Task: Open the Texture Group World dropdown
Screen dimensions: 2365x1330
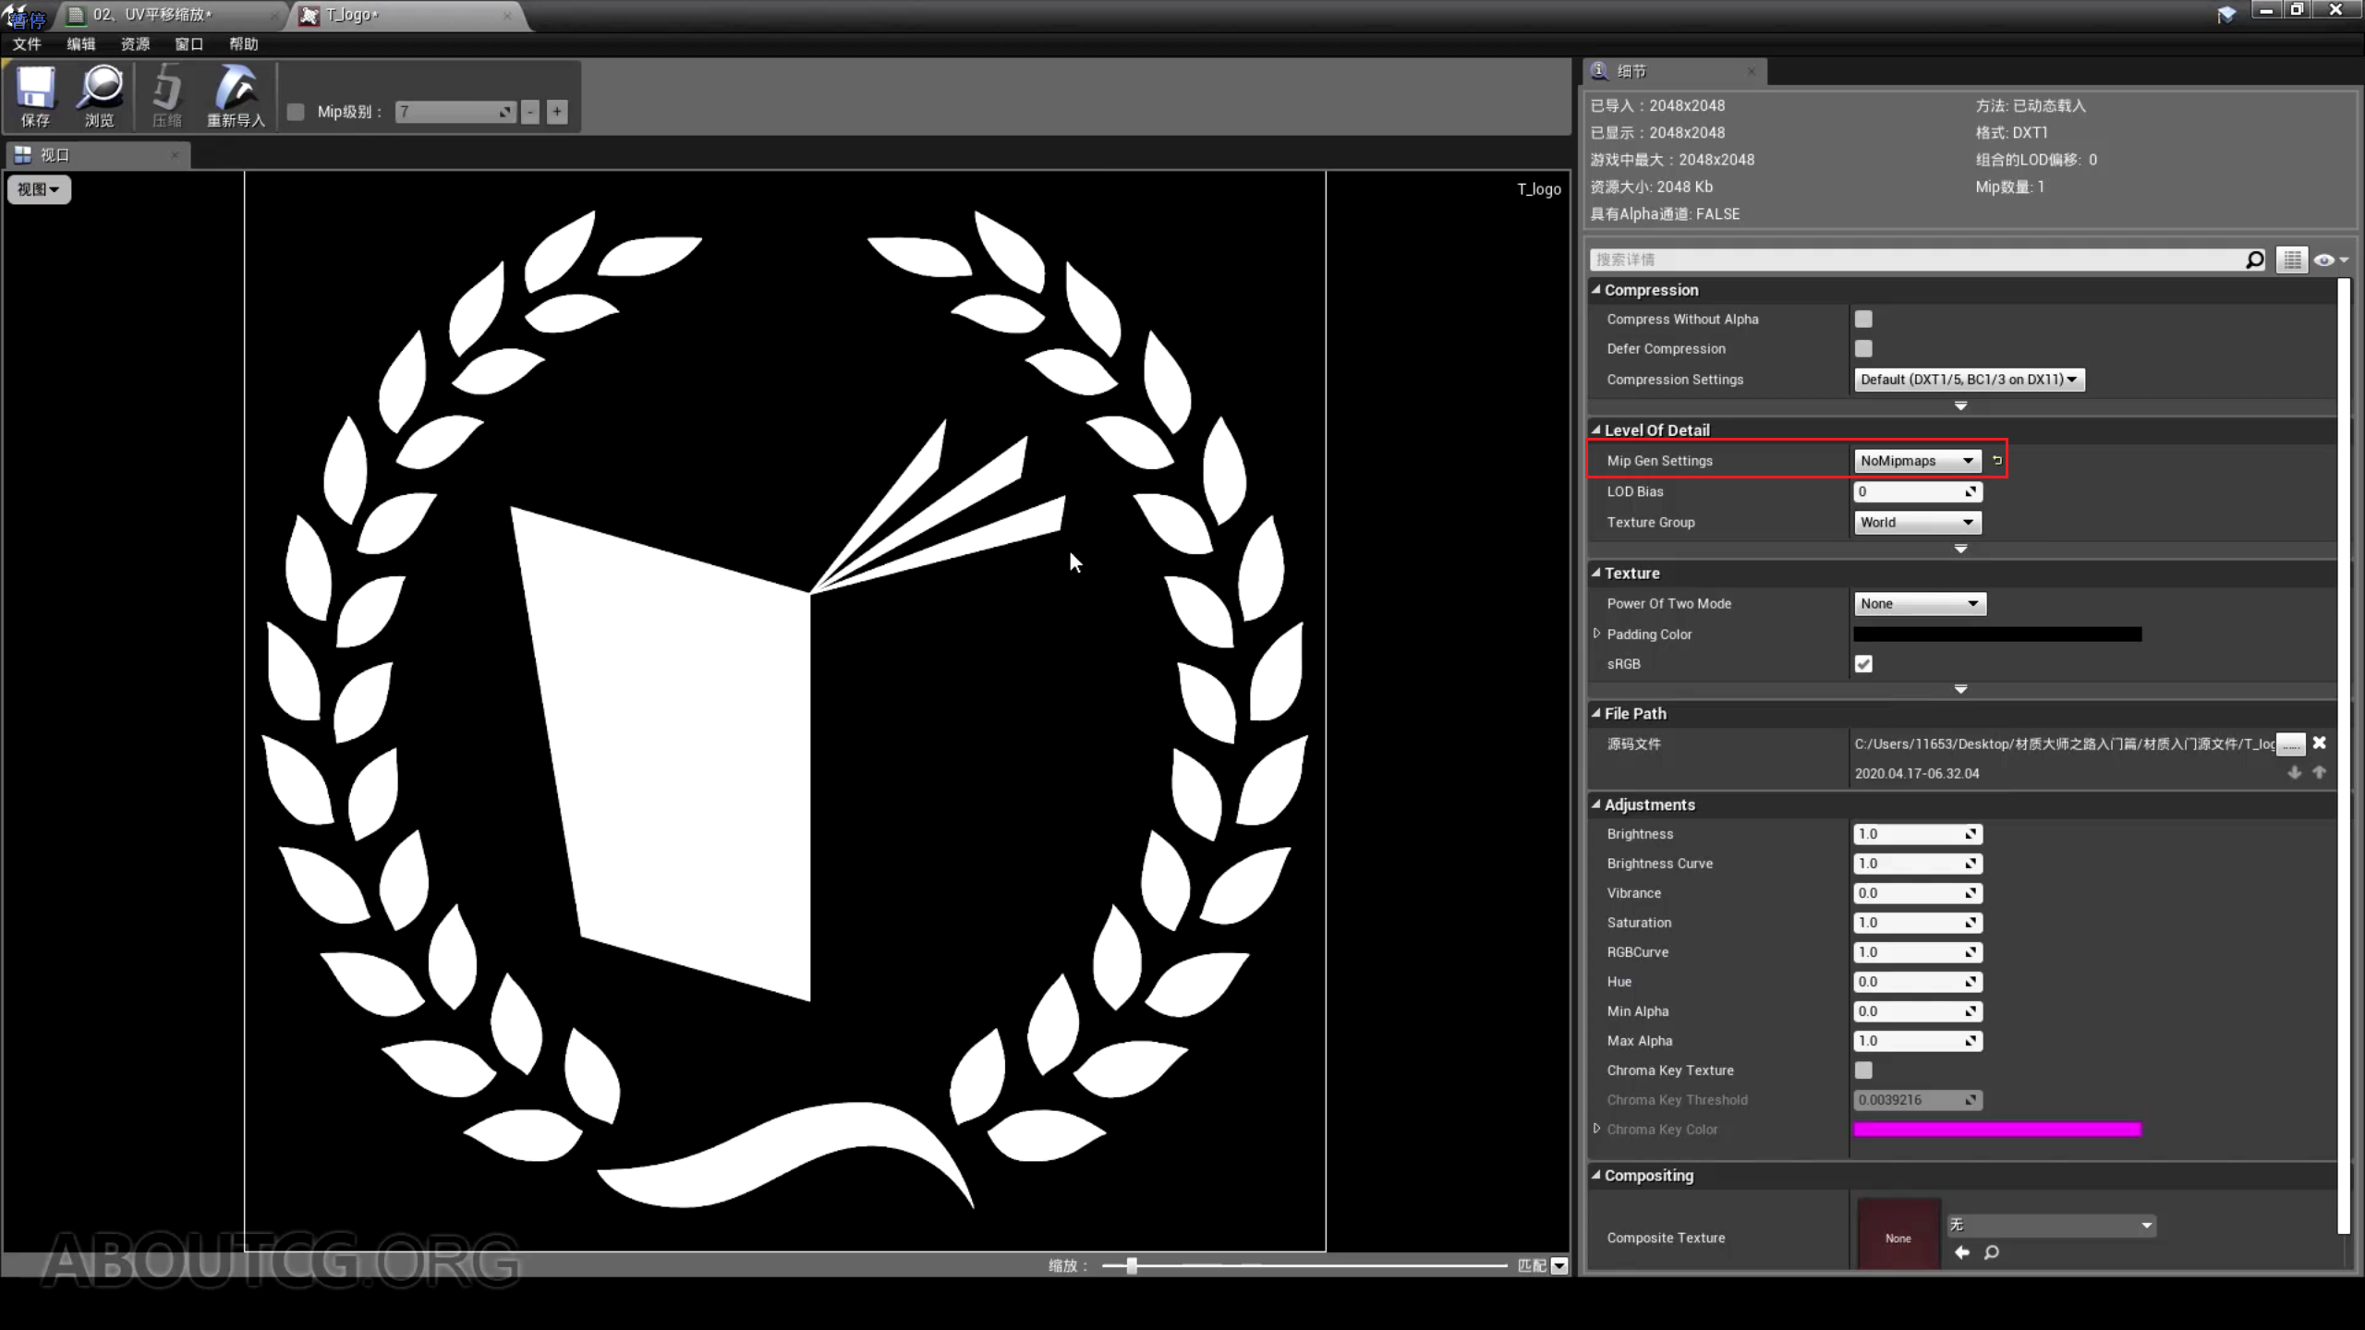Action: [x=1917, y=522]
